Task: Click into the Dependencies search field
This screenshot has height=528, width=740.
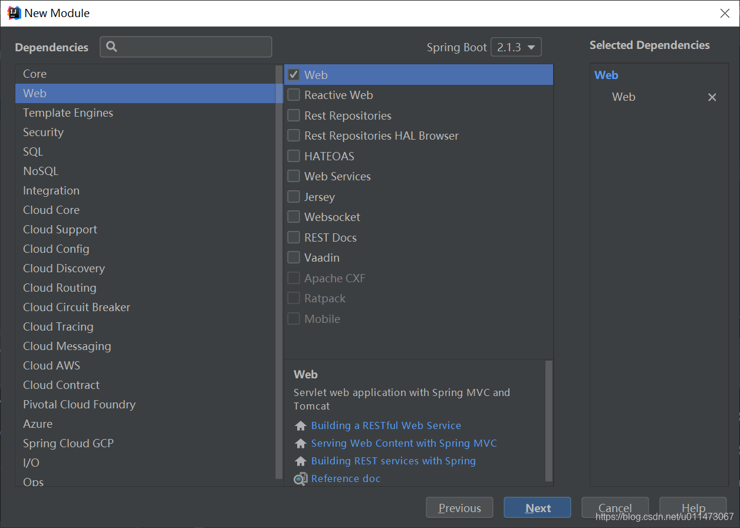Action: point(186,47)
